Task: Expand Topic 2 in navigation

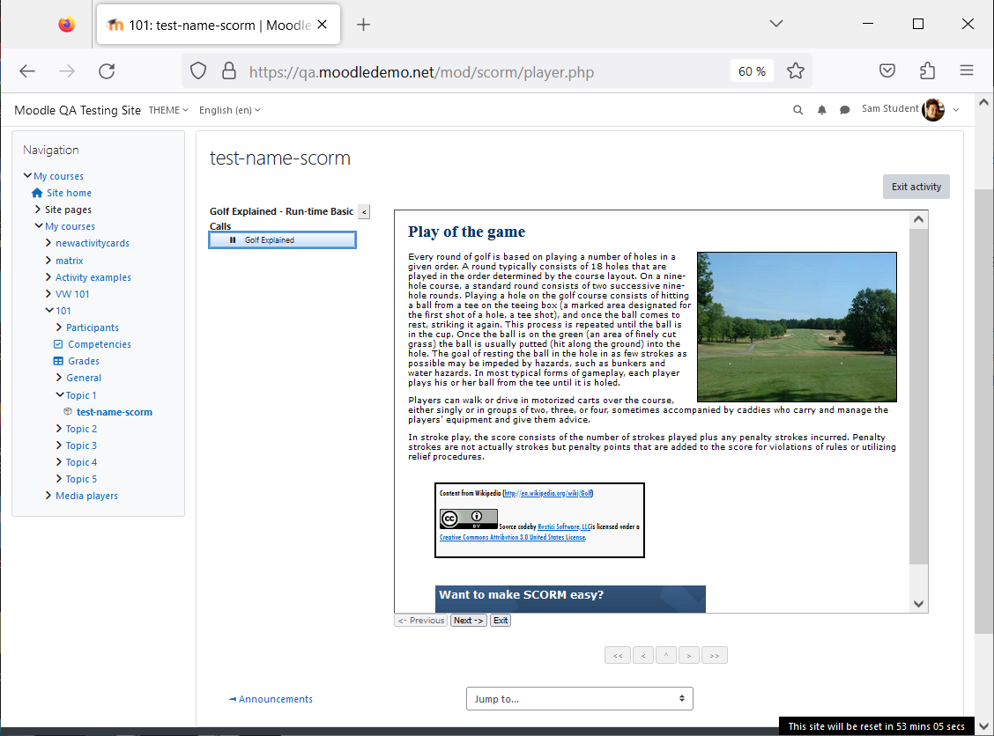Action: click(x=59, y=429)
